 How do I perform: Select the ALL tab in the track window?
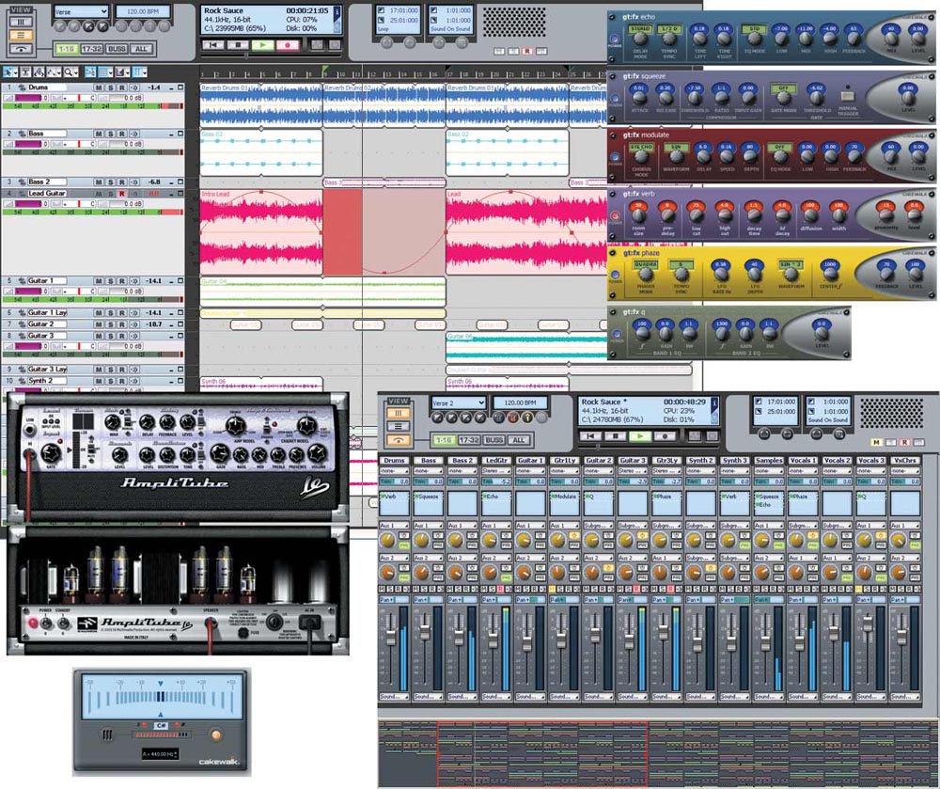[142, 49]
